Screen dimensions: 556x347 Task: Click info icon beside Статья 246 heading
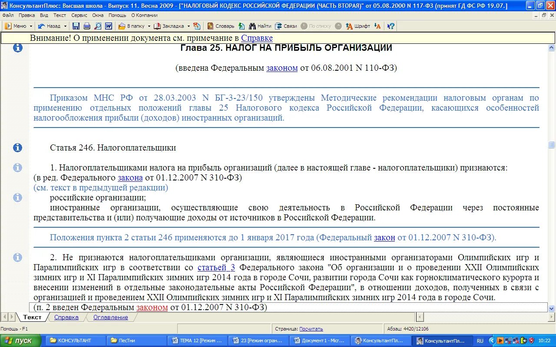tap(17, 147)
